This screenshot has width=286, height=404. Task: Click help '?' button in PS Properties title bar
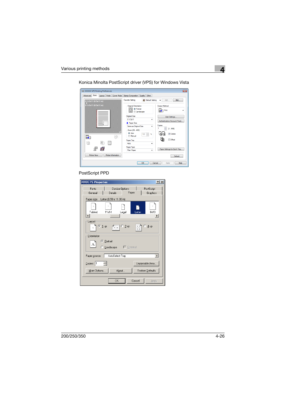pos(158,182)
